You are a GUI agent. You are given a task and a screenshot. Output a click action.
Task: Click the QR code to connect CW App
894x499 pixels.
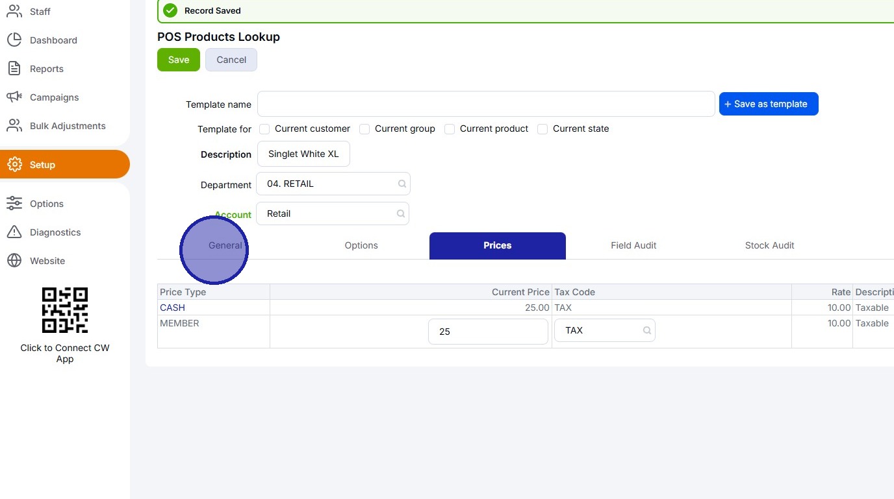point(65,310)
